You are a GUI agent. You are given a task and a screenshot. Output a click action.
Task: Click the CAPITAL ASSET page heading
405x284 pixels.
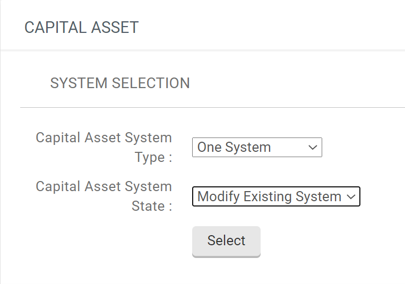[81, 28]
